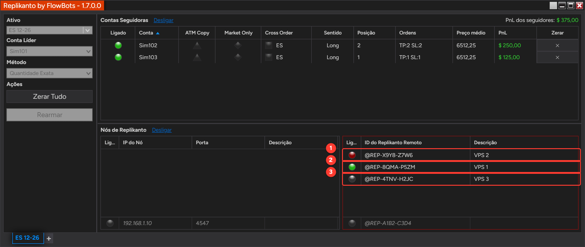The image size is (585, 247).
Task: Click Desligar link next to Nós de Replikanto
Action: point(162,130)
